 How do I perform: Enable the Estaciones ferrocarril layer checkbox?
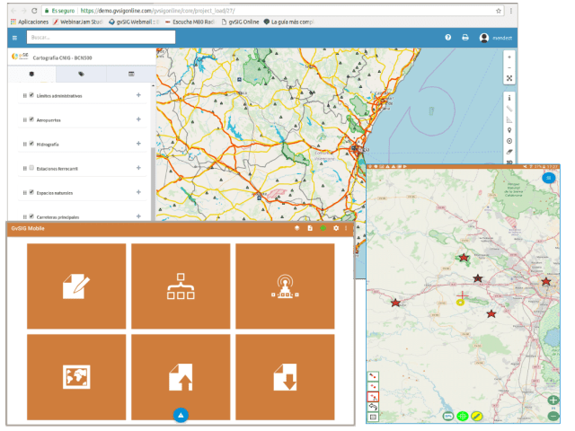tap(31, 168)
